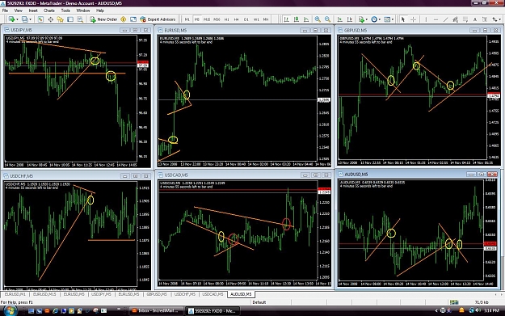Image resolution: width=505 pixels, height=316 pixels.
Task: Open the Profiles dropdown
Action: click(x=27, y=19)
